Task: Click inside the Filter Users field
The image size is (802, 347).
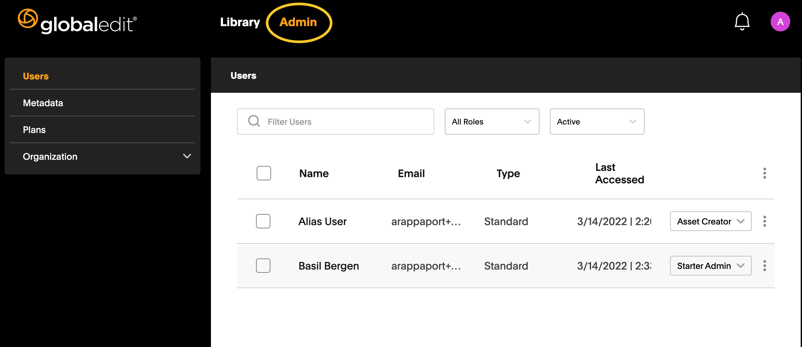Action: (335, 121)
